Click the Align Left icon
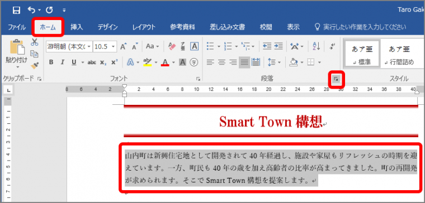Image resolution: width=425 pixels, height=203 pixels. (210, 62)
